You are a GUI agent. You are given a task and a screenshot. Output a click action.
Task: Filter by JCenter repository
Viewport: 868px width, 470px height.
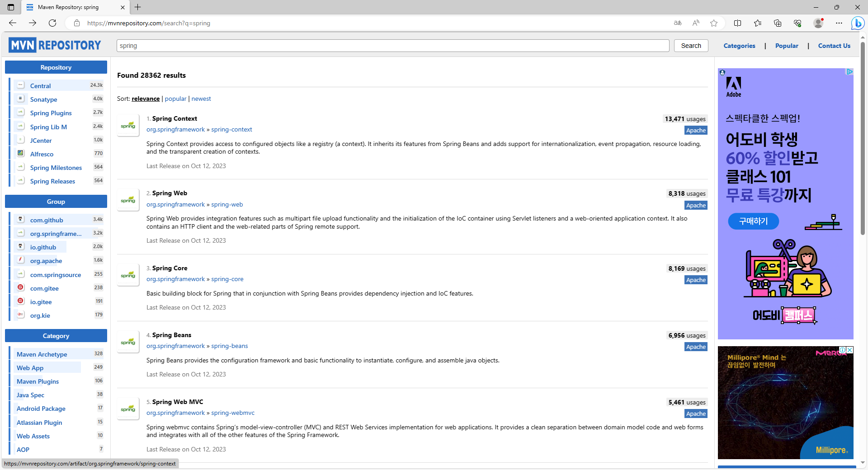coord(41,141)
